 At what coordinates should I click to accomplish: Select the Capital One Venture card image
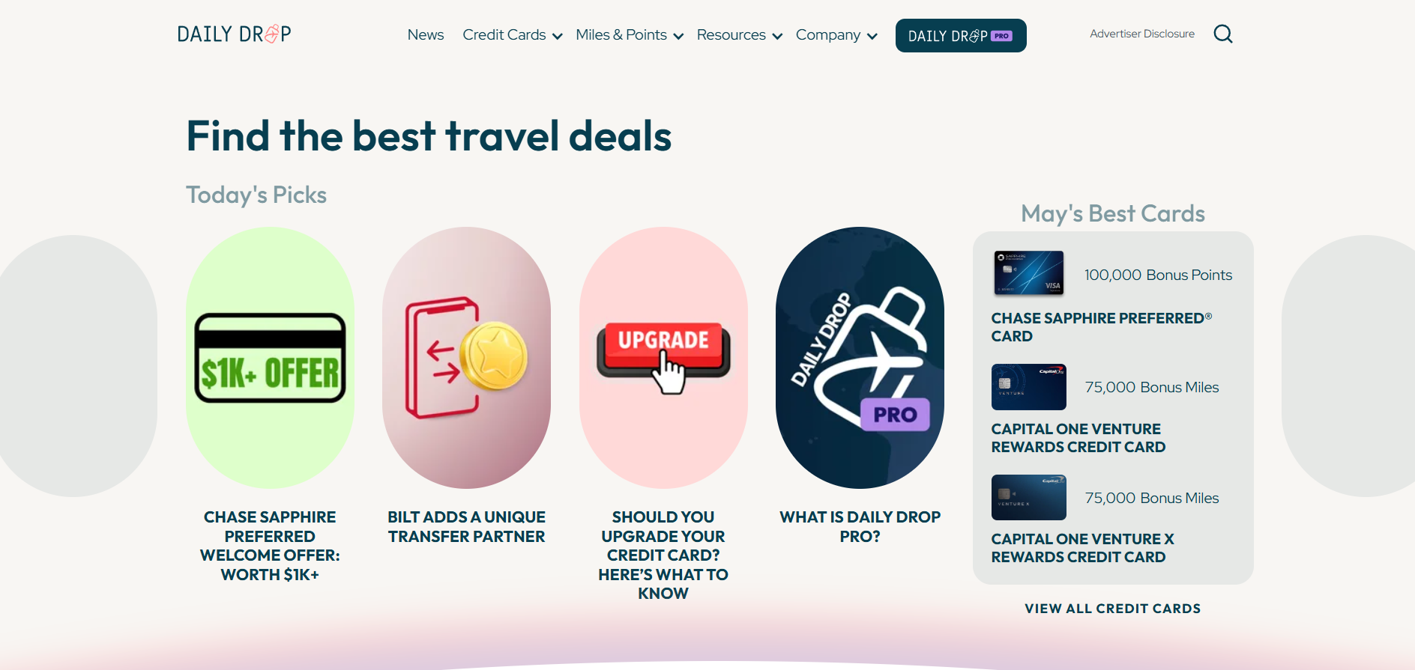click(x=1029, y=387)
